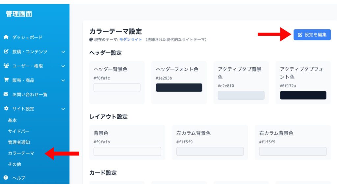Expand the 投稿・コンテンツ chevron
Viewport: 337px width, 188px height.
point(63,52)
